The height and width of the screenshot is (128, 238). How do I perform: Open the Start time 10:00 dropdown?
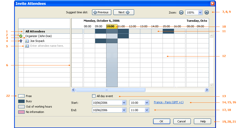point(147,103)
